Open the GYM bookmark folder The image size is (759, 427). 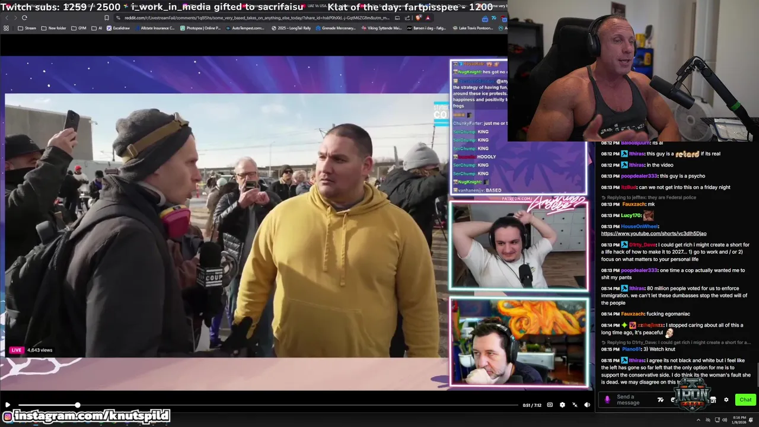pos(78,28)
